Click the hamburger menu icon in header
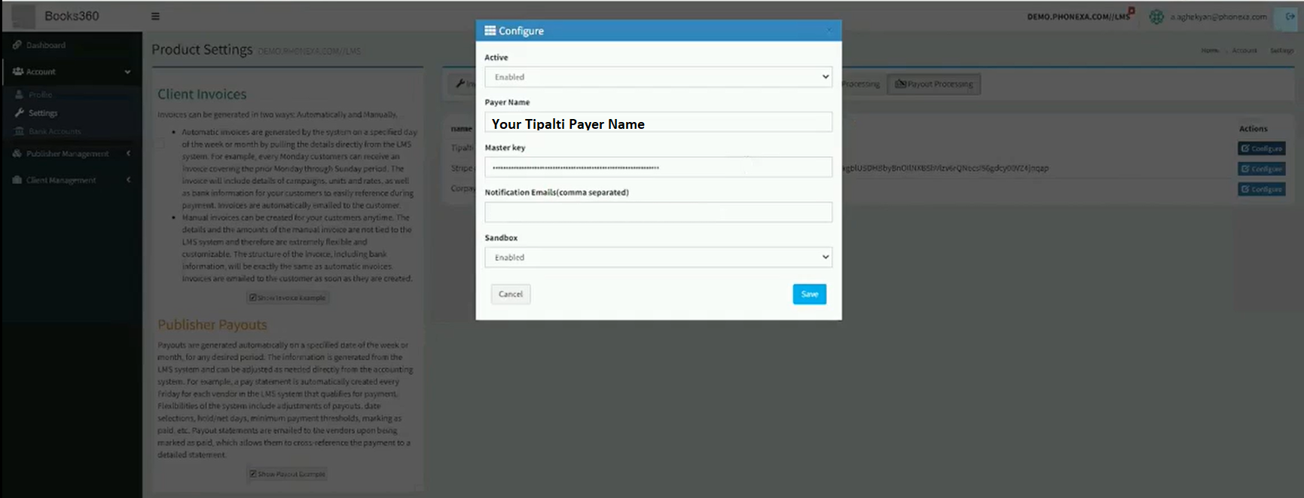This screenshot has width=1304, height=498. (x=155, y=16)
